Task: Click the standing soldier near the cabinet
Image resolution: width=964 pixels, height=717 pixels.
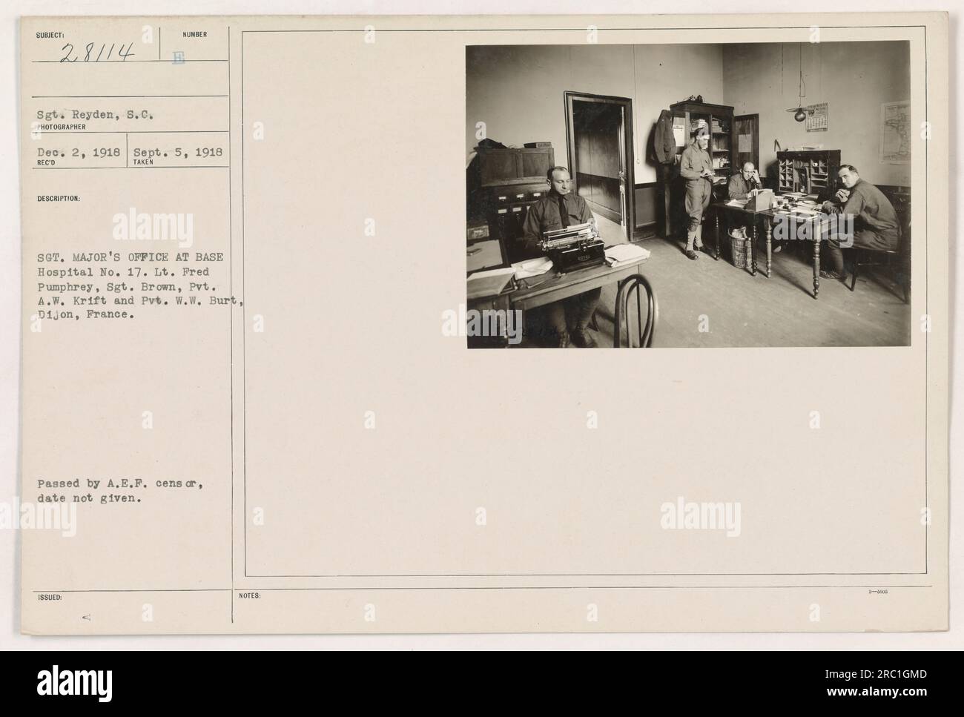Action: [696, 194]
